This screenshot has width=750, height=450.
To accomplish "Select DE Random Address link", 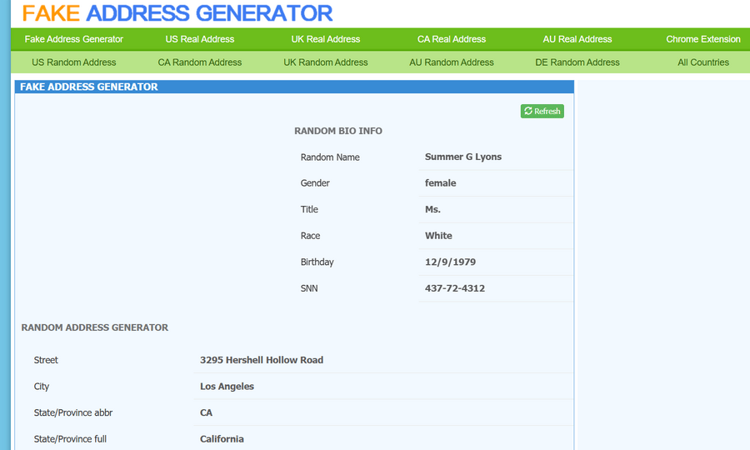I will coord(577,62).
